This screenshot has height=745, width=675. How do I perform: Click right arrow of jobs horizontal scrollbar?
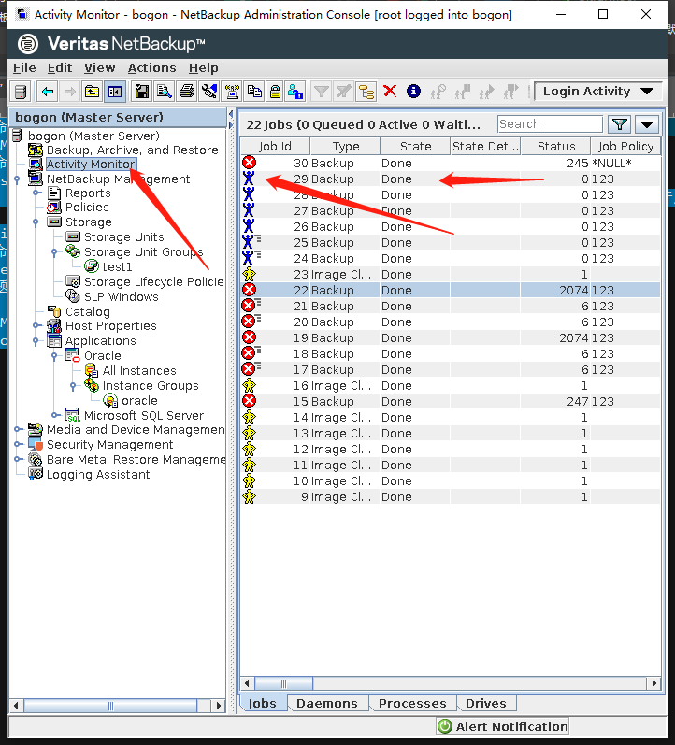(654, 683)
